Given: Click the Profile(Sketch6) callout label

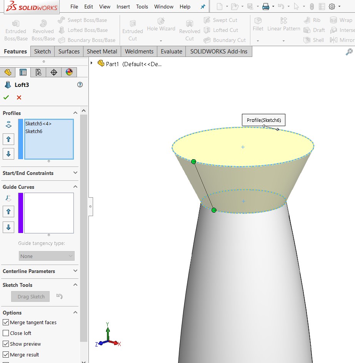Looking at the screenshot, I should point(264,120).
